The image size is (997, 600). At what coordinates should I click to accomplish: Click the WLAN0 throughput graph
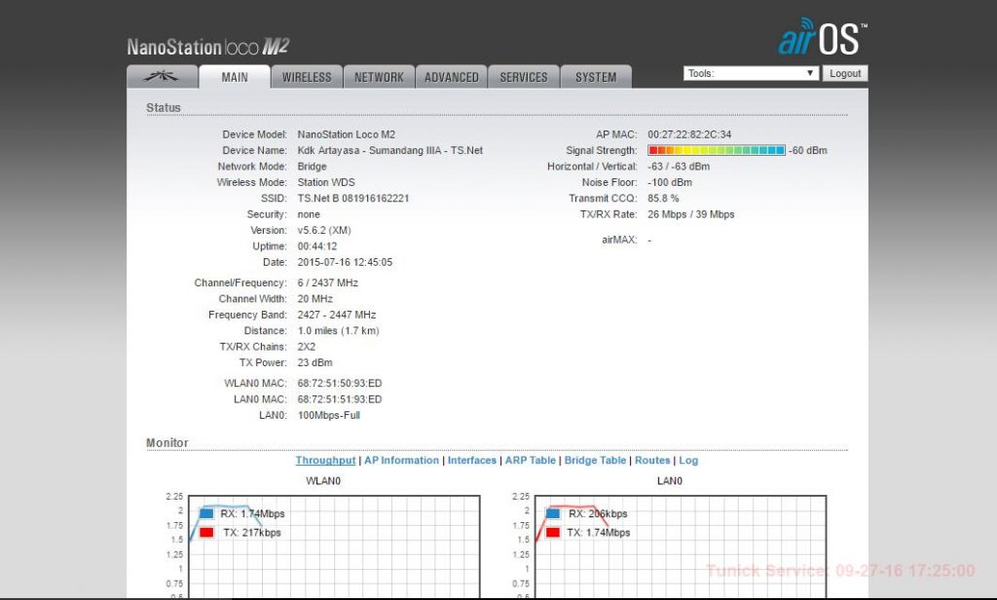pos(335,545)
